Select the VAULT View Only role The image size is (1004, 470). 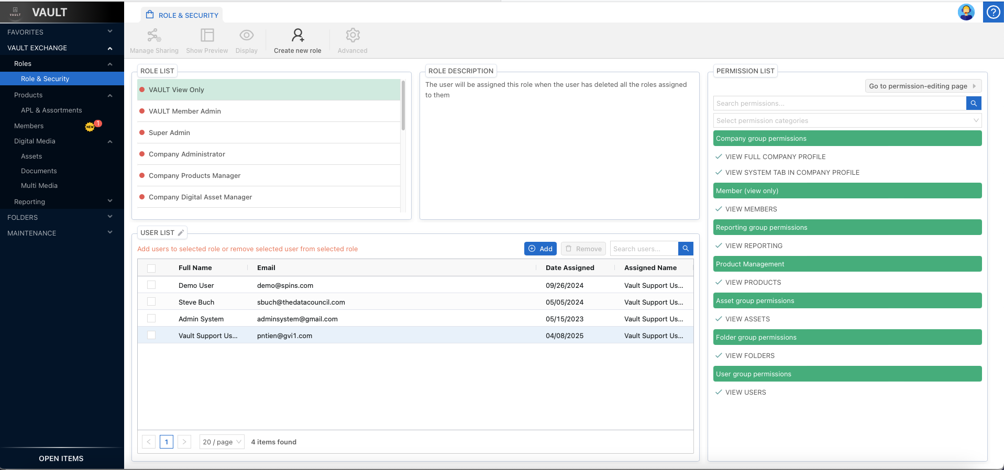[x=269, y=89]
